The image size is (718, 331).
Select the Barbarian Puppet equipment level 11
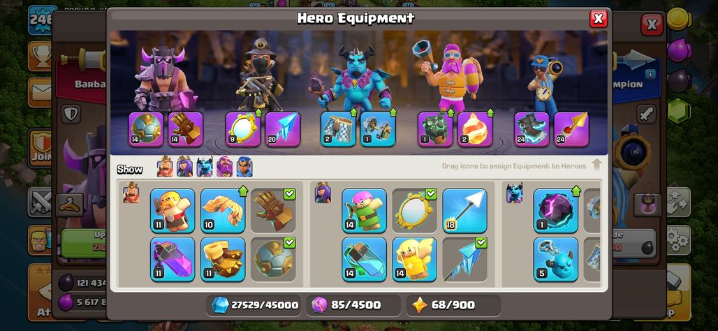click(x=173, y=211)
